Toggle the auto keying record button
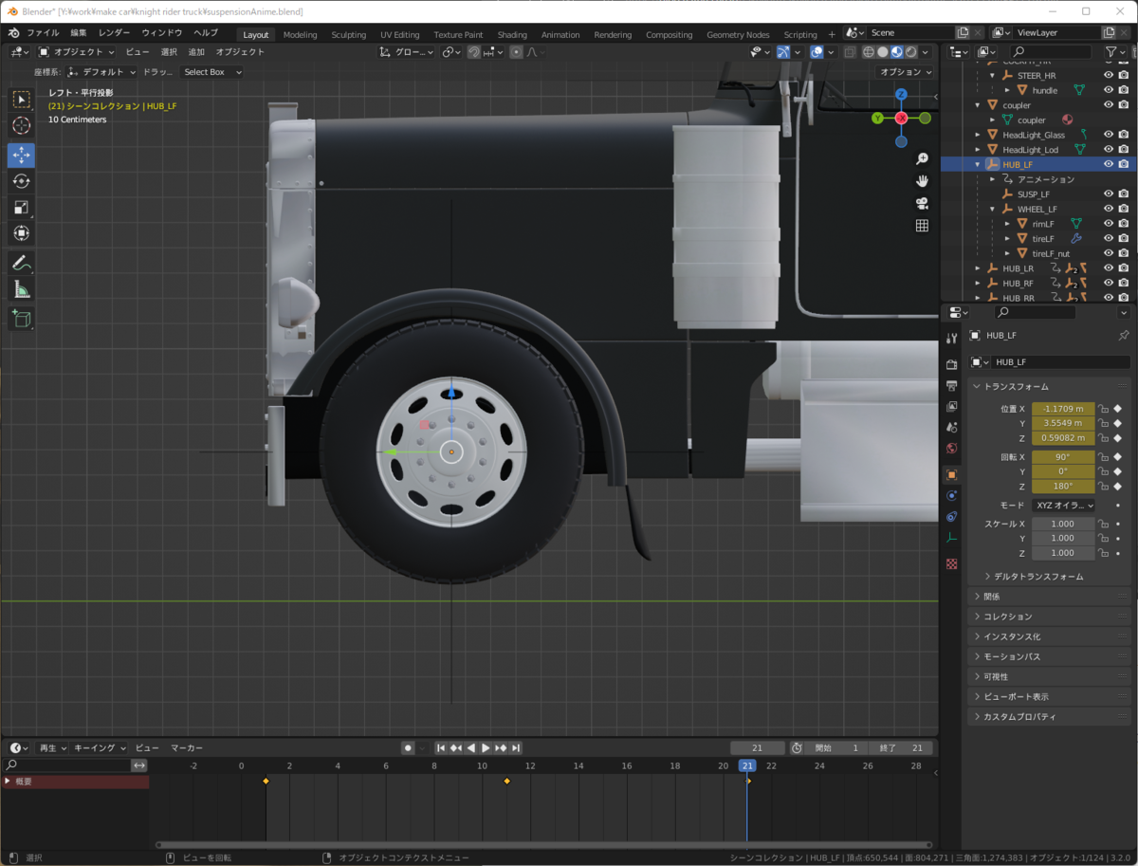 (x=408, y=748)
